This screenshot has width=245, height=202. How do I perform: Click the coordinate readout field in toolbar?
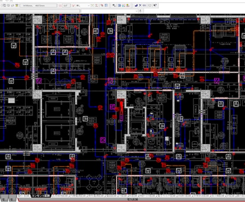38,5
